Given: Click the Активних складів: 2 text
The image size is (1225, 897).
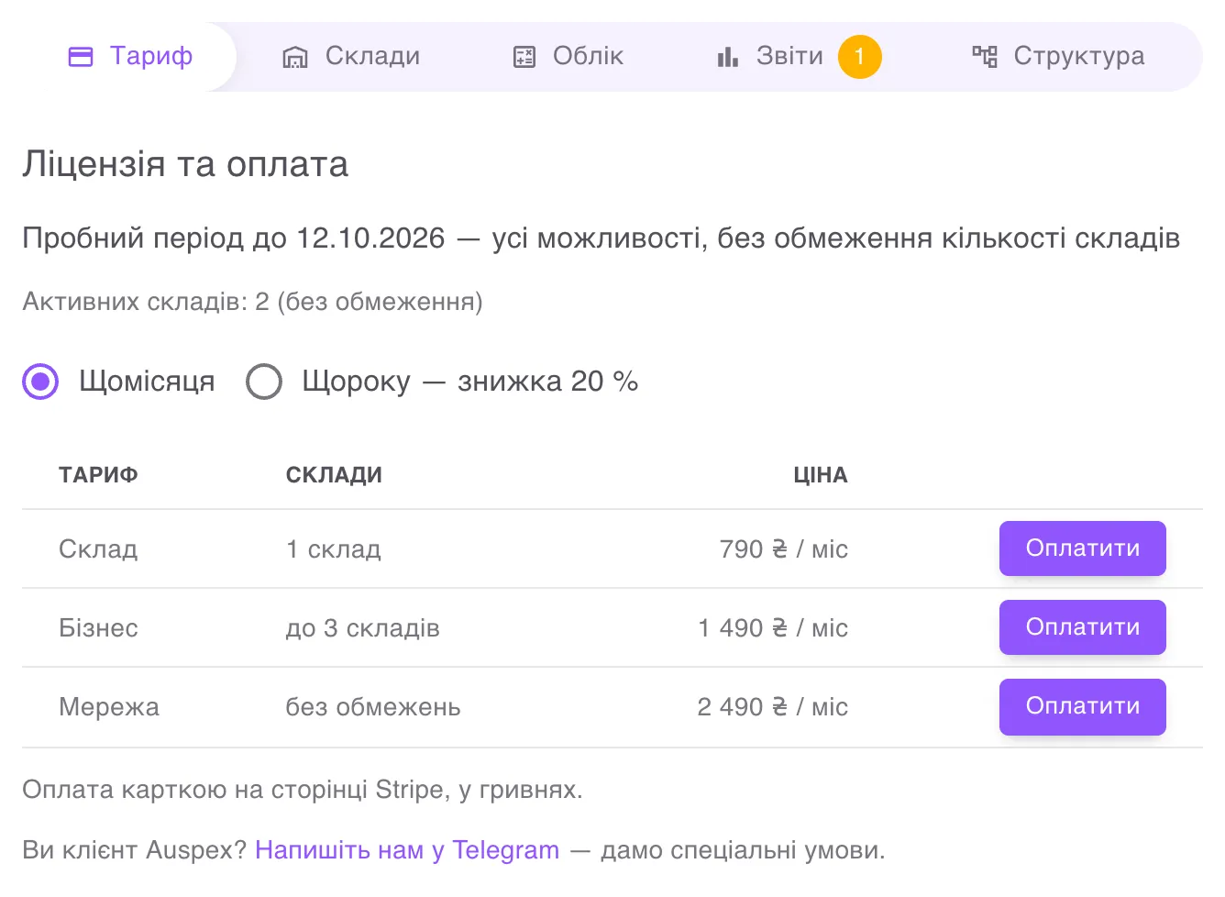Looking at the screenshot, I should 252,302.
